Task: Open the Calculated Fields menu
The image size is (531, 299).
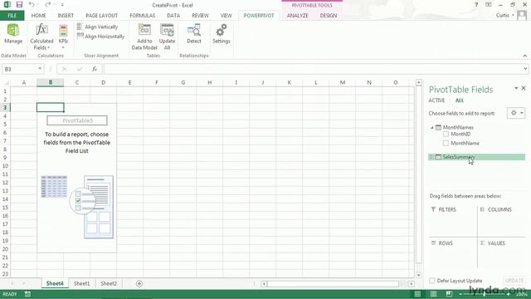Action: (41, 37)
